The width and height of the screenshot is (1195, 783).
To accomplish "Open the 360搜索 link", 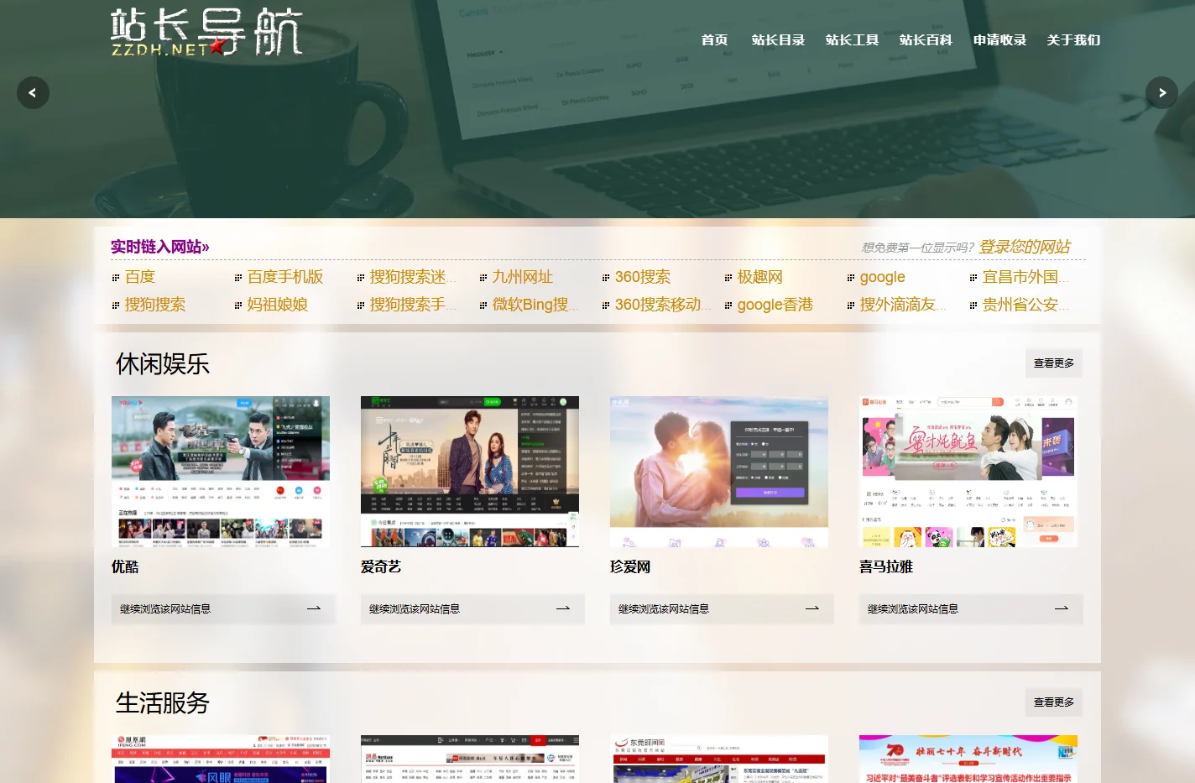I will (643, 277).
